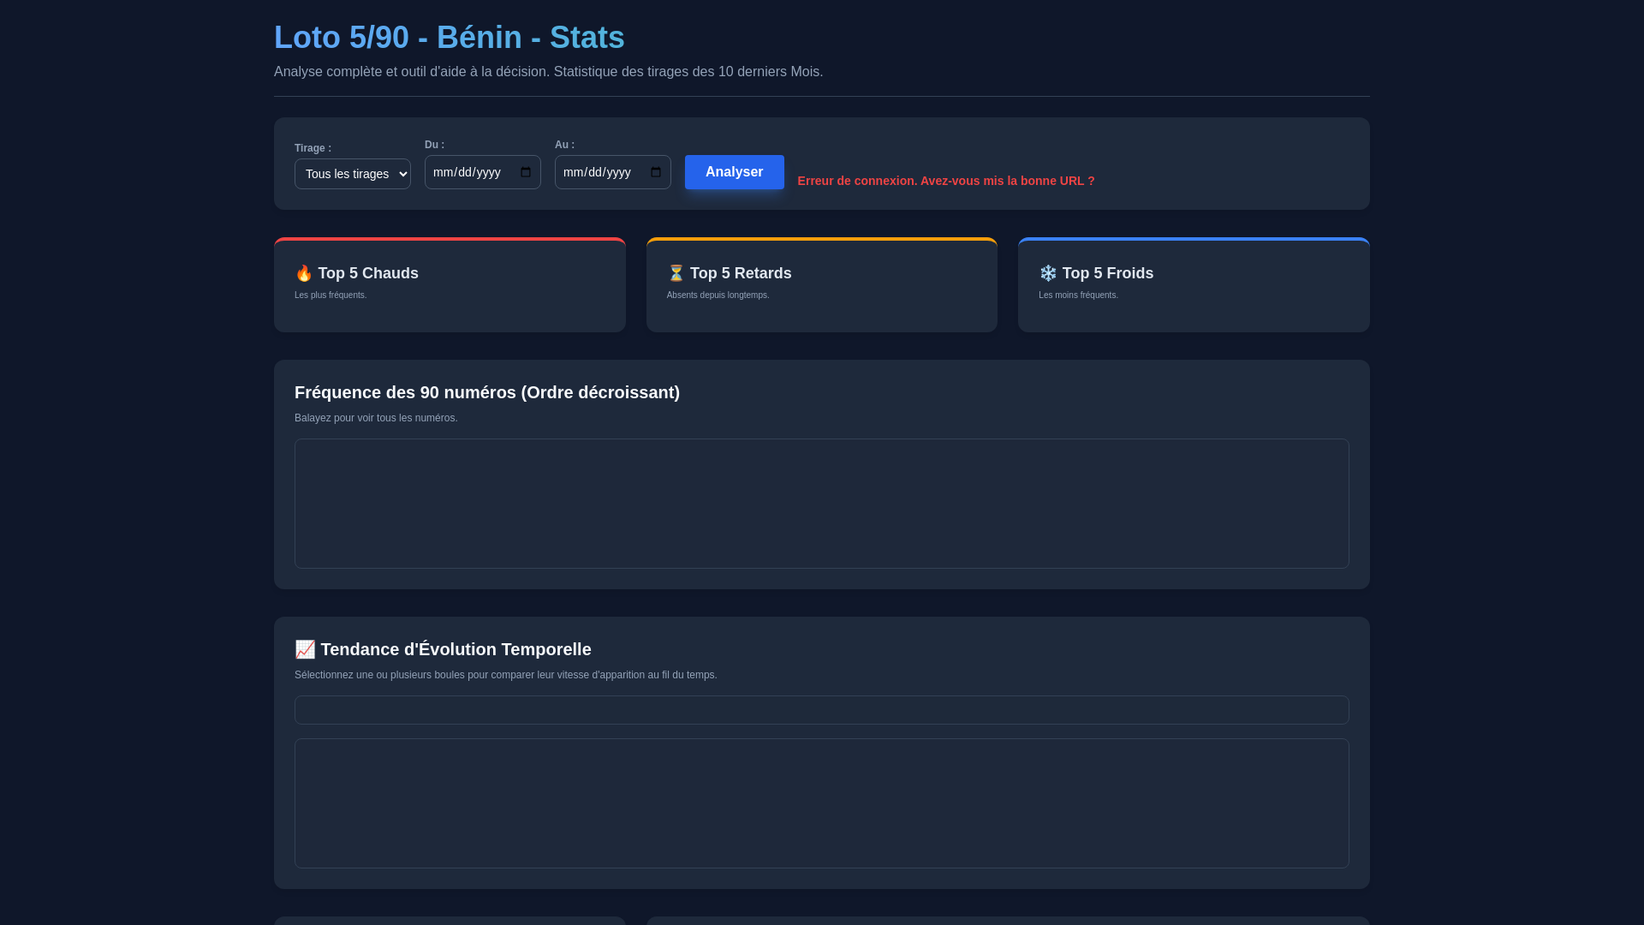Click the hourglass icon of Top 5 Retards
The height and width of the screenshot is (925, 1644).
click(x=676, y=273)
